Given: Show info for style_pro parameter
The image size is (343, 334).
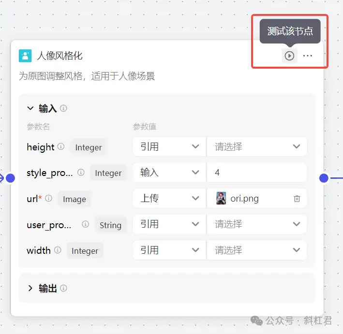Looking at the screenshot, I should coord(81,172).
